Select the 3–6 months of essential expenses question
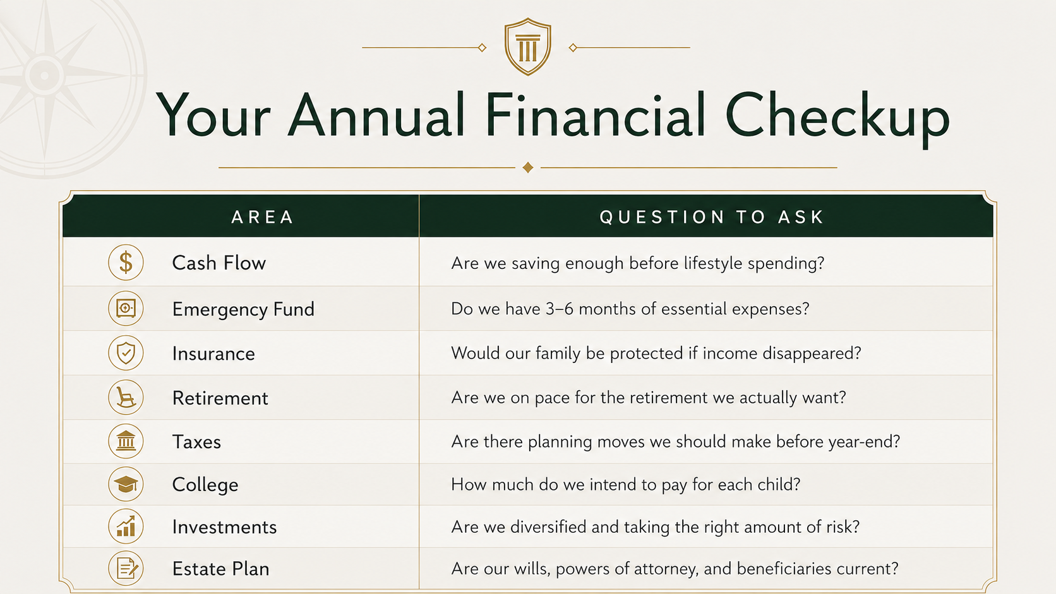Screen dimensions: 1056x594 630,309
